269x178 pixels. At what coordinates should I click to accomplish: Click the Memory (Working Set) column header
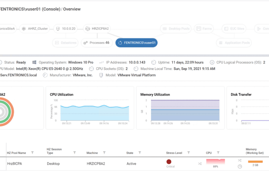coord(255,151)
